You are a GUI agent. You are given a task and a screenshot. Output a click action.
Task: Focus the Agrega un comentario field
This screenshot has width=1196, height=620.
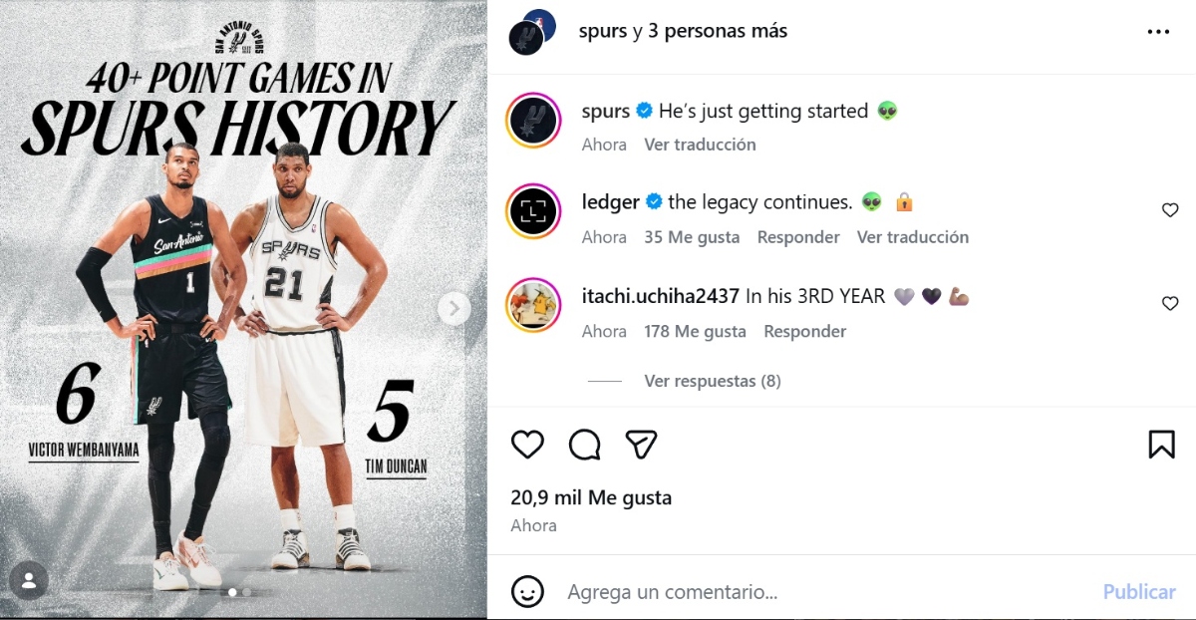pyautogui.click(x=827, y=592)
